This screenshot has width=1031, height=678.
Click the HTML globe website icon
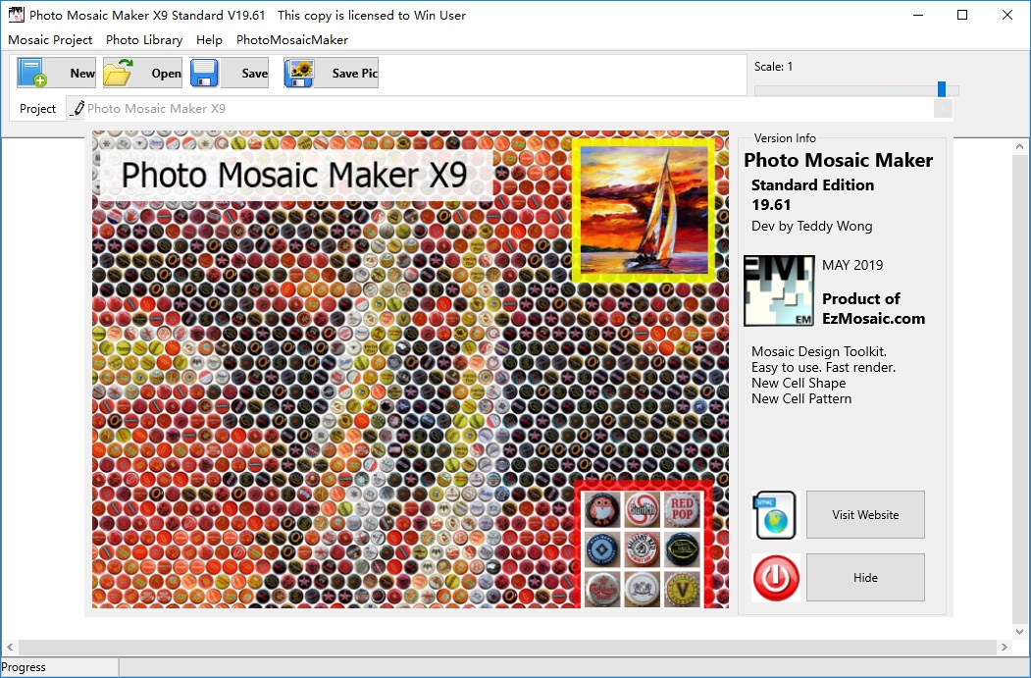775,515
